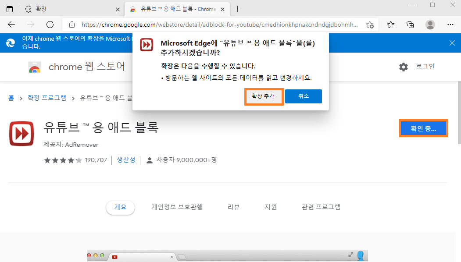Click the extension preview screenshot
This screenshot has height=262, width=461.
(x=228, y=256)
